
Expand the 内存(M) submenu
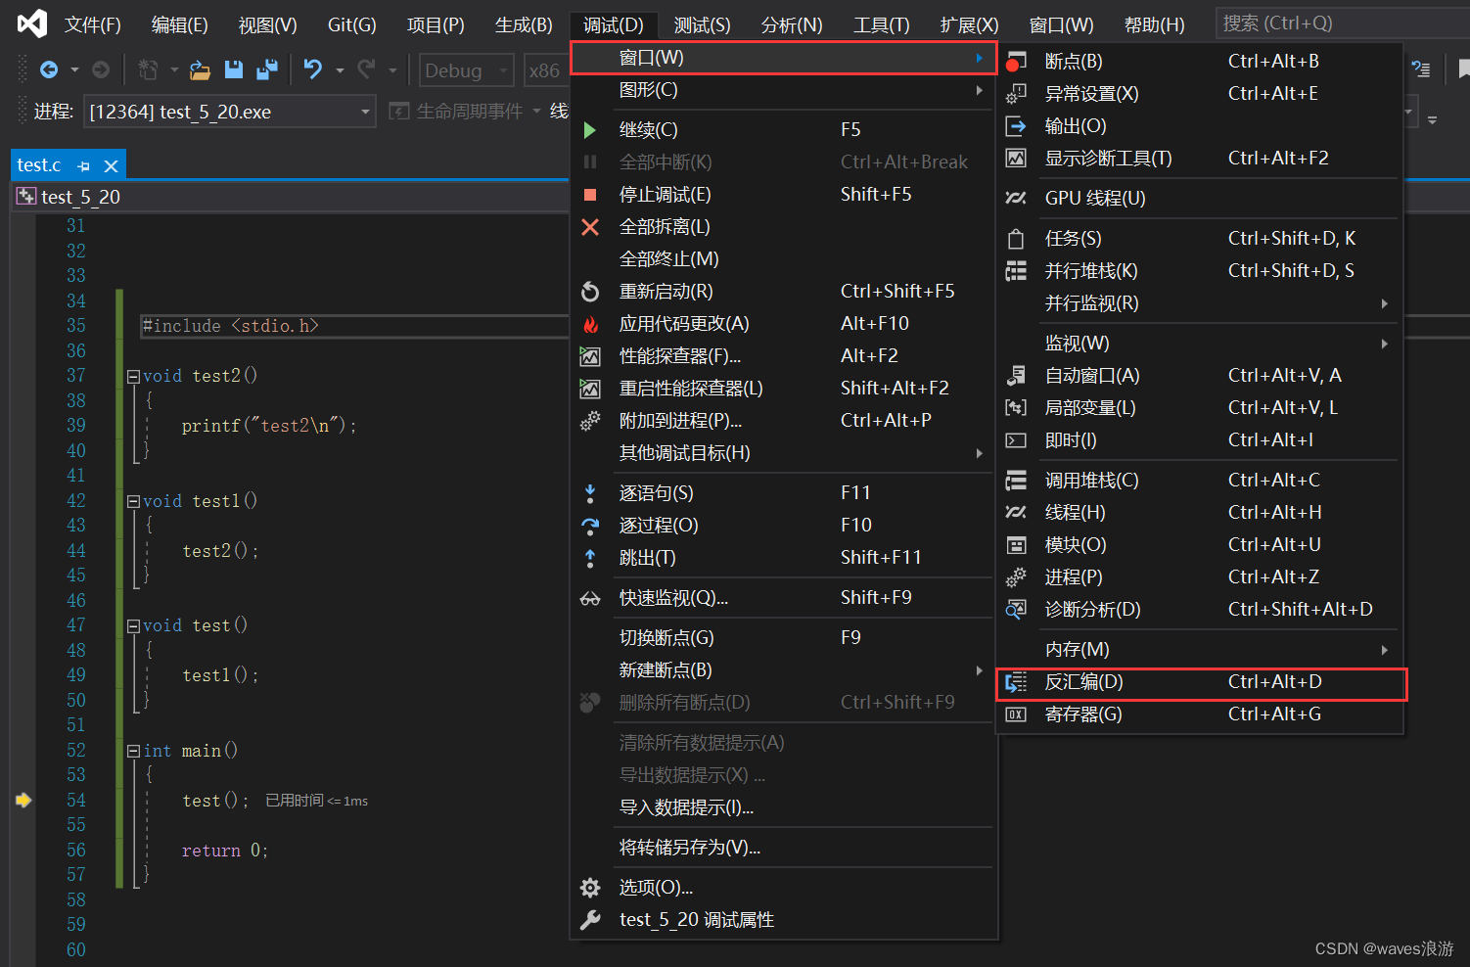tap(1384, 650)
